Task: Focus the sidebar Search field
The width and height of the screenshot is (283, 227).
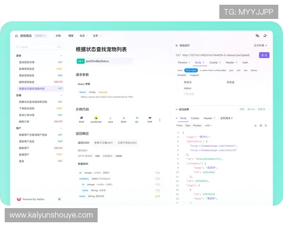Action: click(39, 47)
